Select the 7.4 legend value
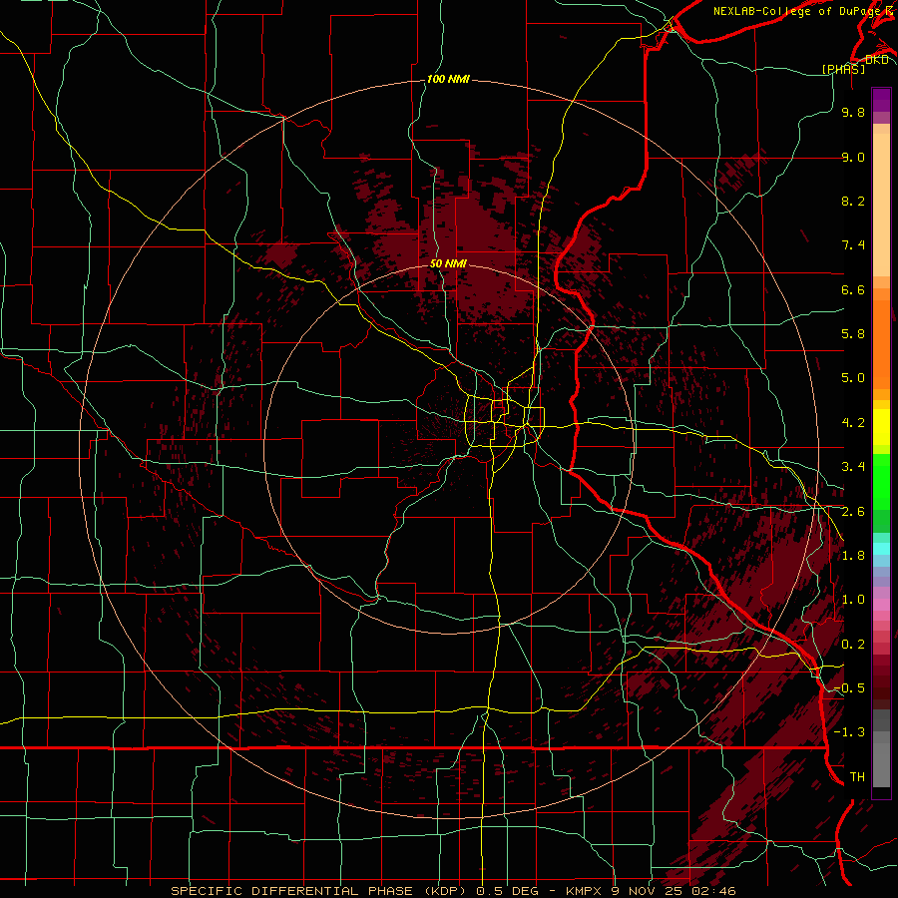 [x=853, y=245]
